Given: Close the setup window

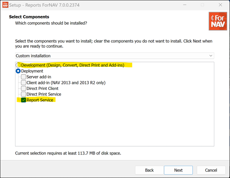Looking at the screenshot, I should (220, 5).
